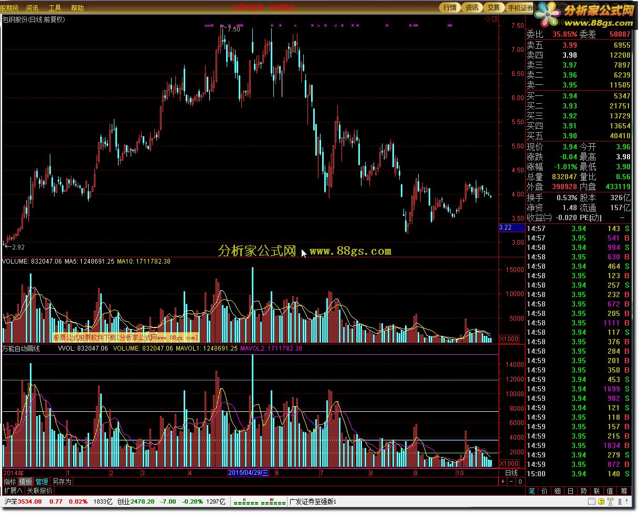639x513 pixels.
Task: Open the 日线 period selector
Action: point(511,473)
